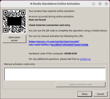Image resolution: width=110 pixels, height=99 pixels.
Task: Focus the manual activation code entry box
Action: 55,74
